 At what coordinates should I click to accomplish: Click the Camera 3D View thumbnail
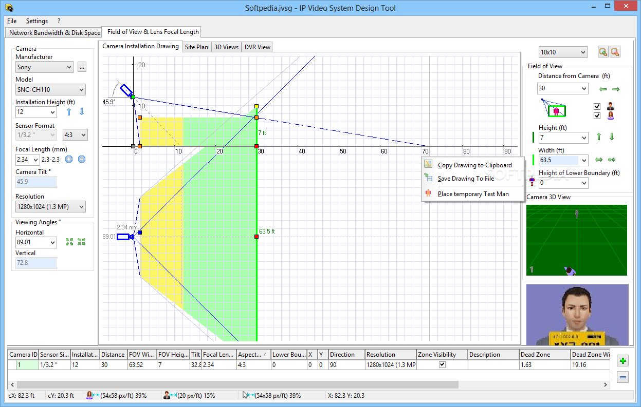pos(577,240)
